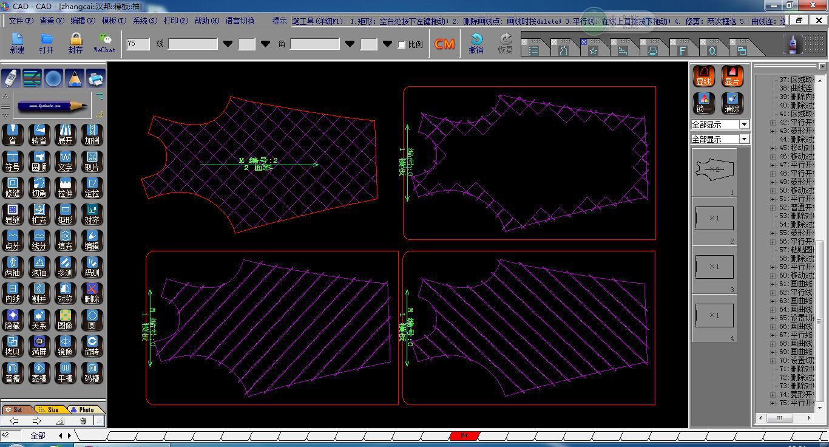This screenshot has height=447, width=829.
Task: Toggle the 显线 show-lines button
Action: coord(704,76)
